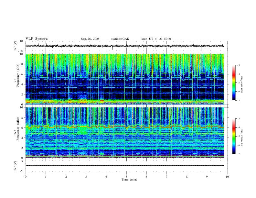This screenshot has width=256, height=198.
Task: Click the ch.1 spectrogram color scale bar
Action: coord(234,83)
